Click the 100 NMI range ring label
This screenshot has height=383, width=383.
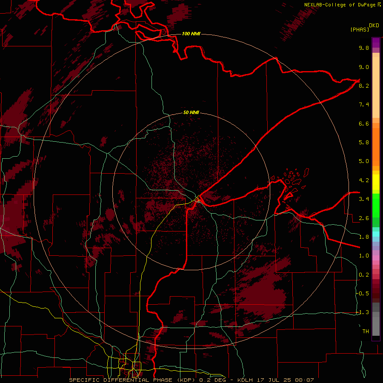tap(191, 34)
